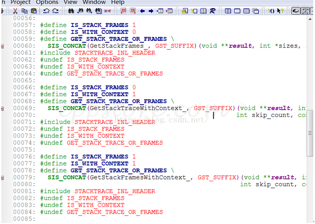
Task: Click the Cascade Windows icon
Action: (x=256, y=11)
